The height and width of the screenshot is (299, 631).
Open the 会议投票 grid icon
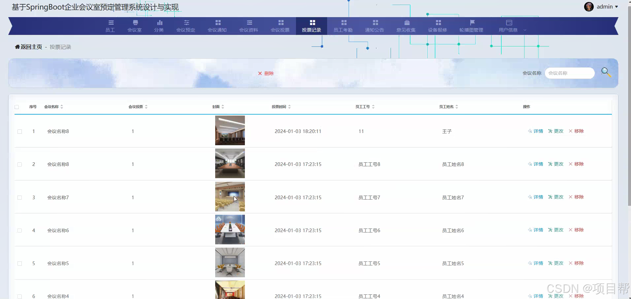click(x=281, y=23)
